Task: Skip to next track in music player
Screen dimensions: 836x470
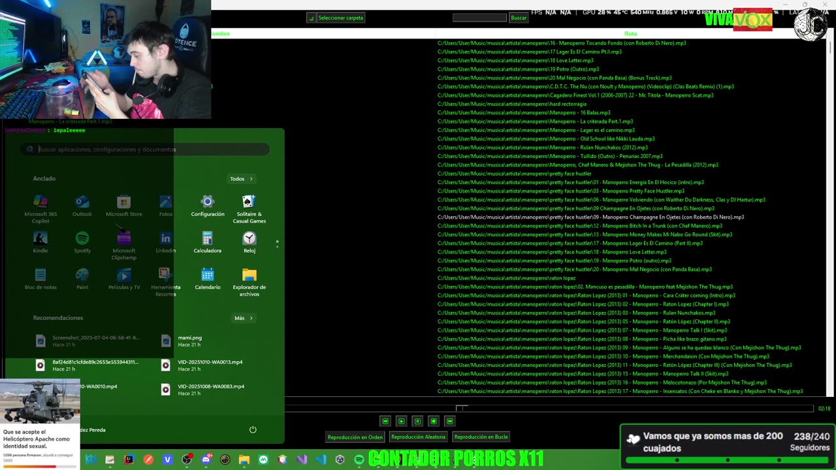Action: tap(449, 422)
